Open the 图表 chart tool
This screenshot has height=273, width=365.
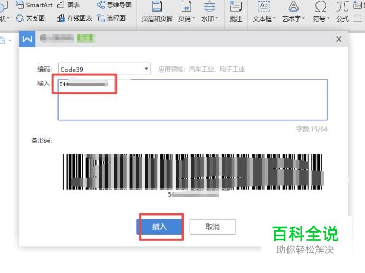(x=69, y=5)
